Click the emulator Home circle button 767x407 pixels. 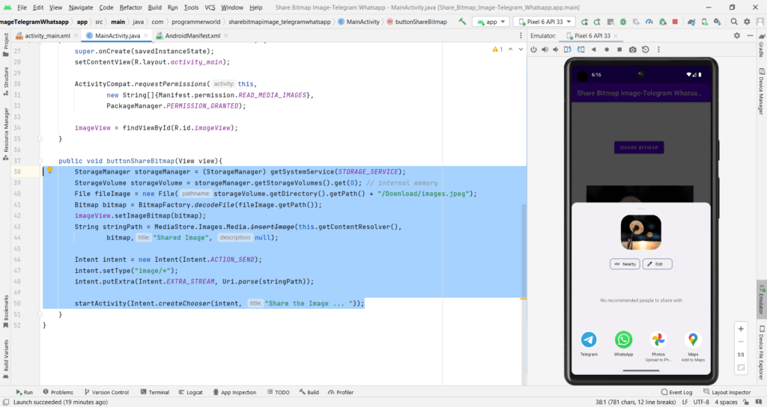[607, 50]
